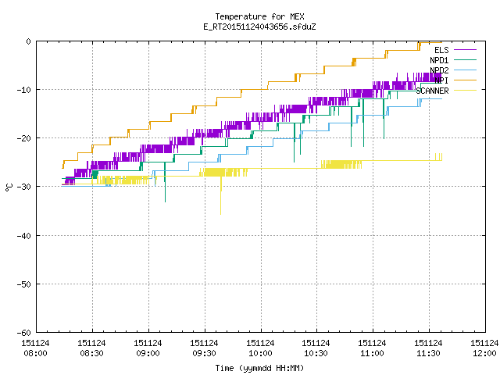Click the ELS legend label
Image resolution: width=500 pixels, height=375 pixels.
point(441,50)
